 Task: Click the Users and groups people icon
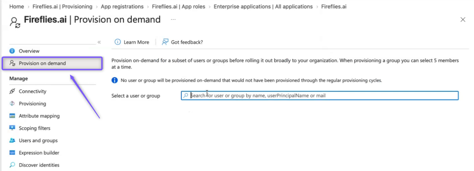(12, 141)
